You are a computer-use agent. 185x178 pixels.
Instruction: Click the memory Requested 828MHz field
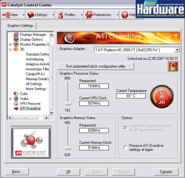point(94,131)
